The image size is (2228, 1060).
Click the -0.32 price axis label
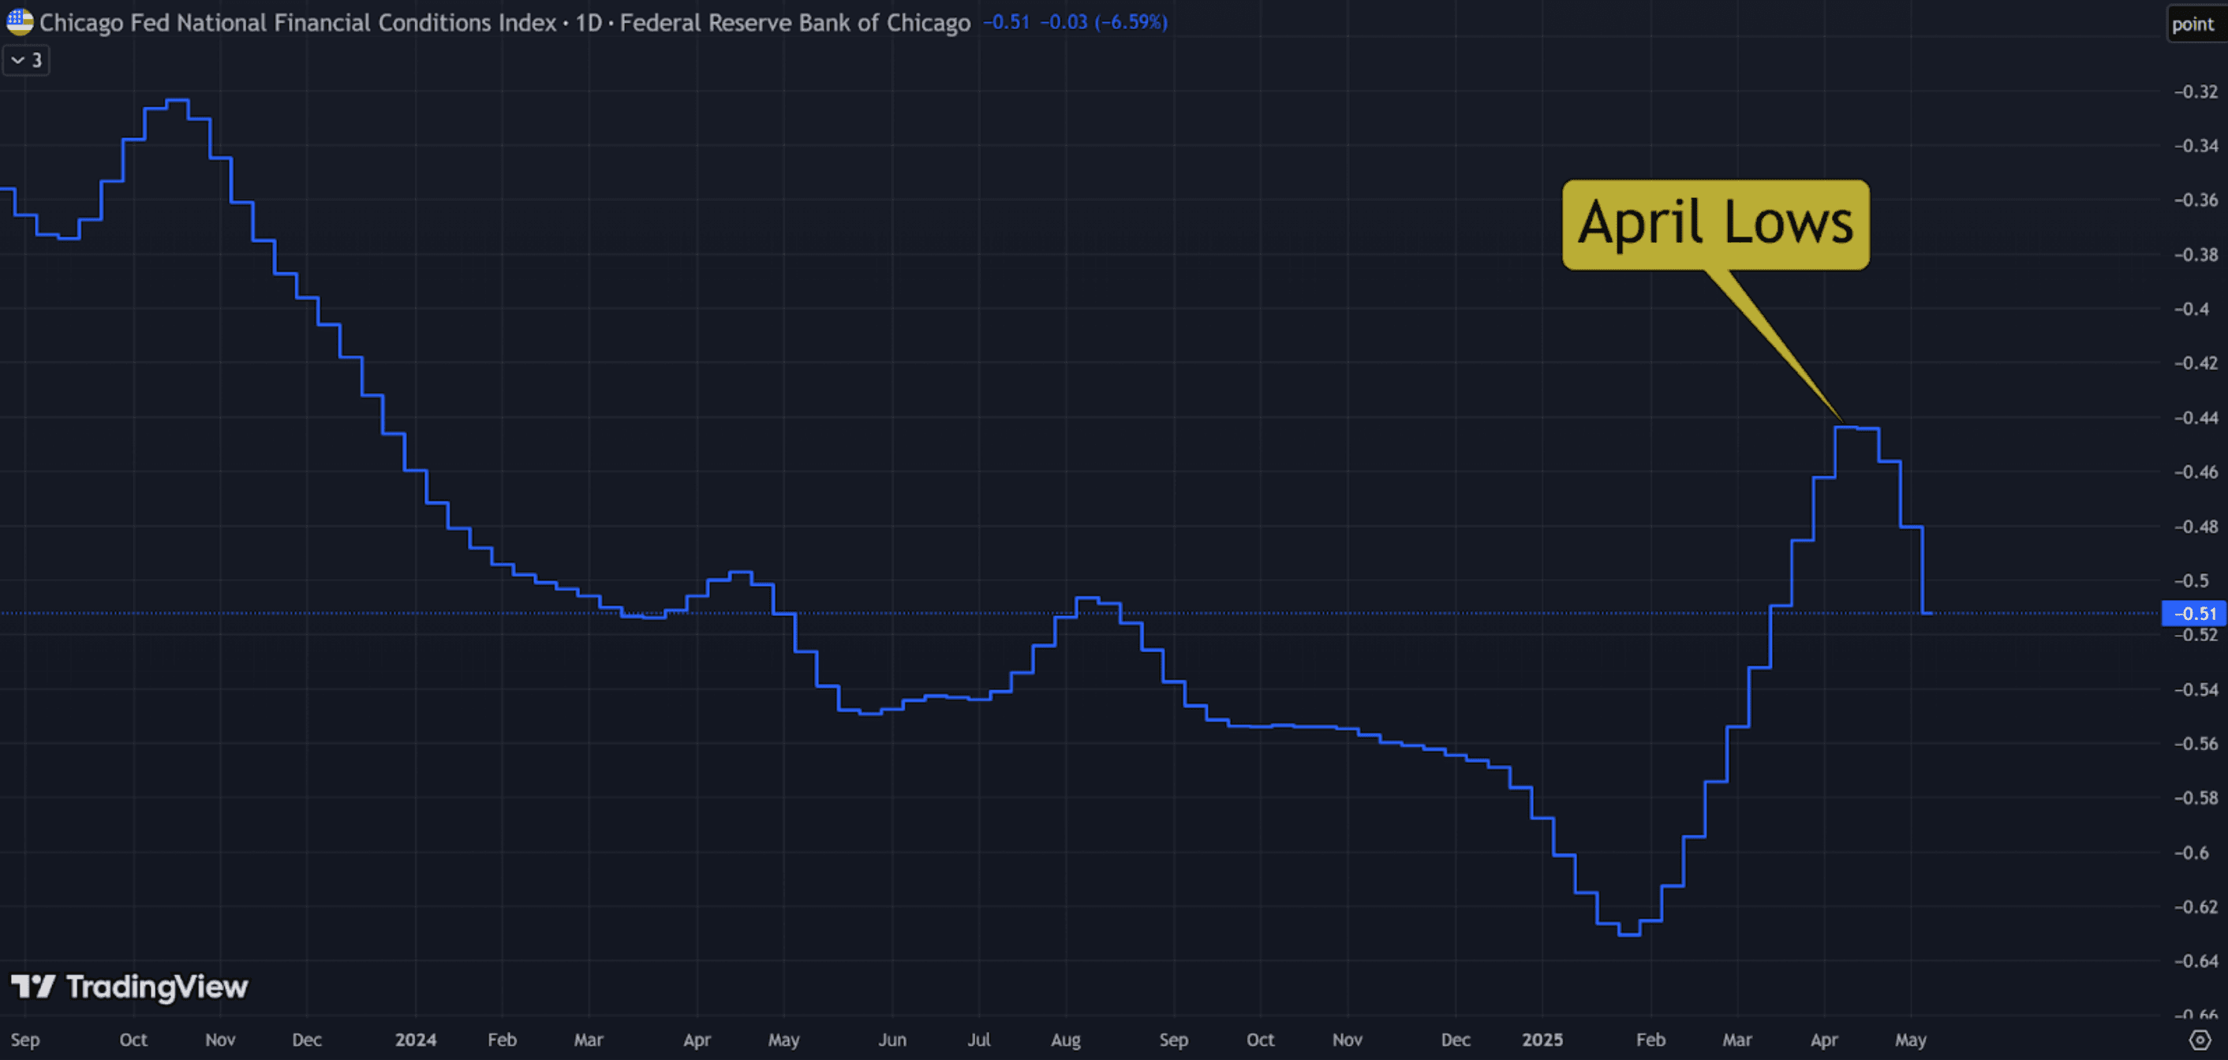(2195, 91)
